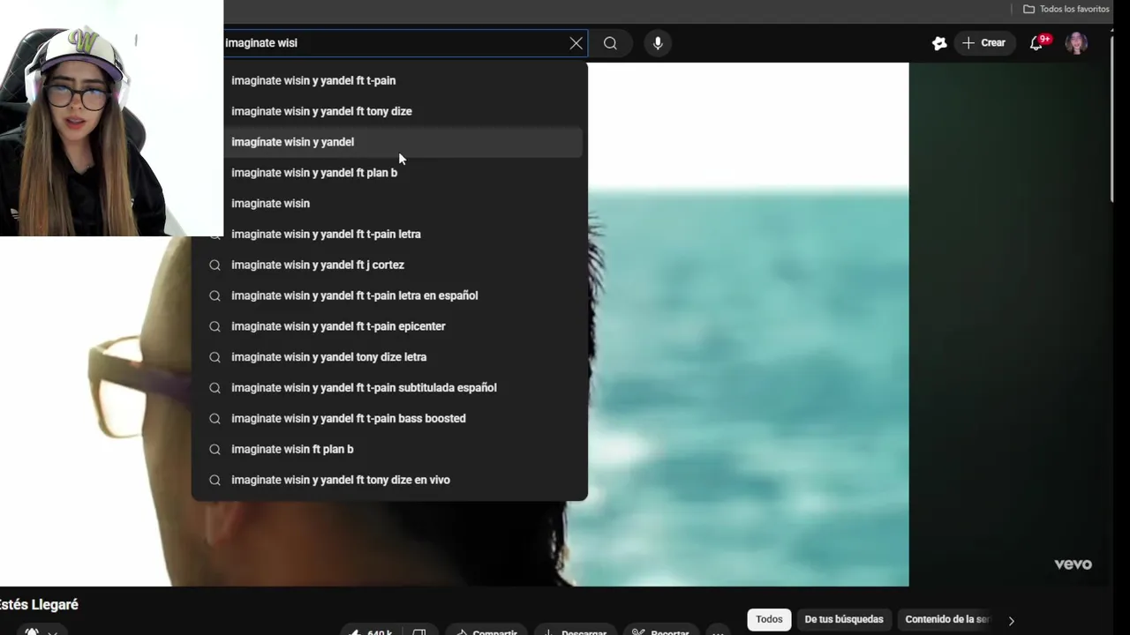Show more filter chips with right chevron

1012,621
